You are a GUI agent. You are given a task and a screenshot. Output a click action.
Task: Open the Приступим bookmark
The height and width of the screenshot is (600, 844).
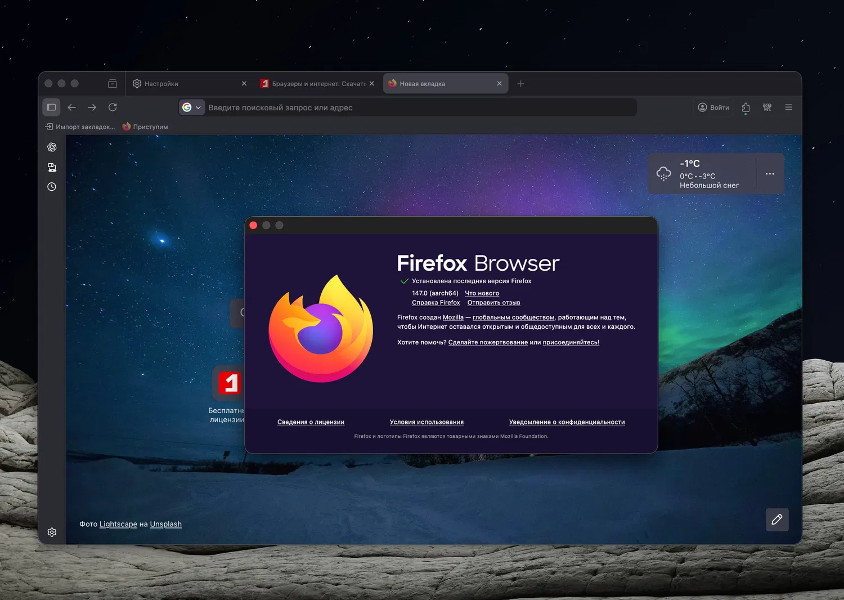[x=145, y=127]
